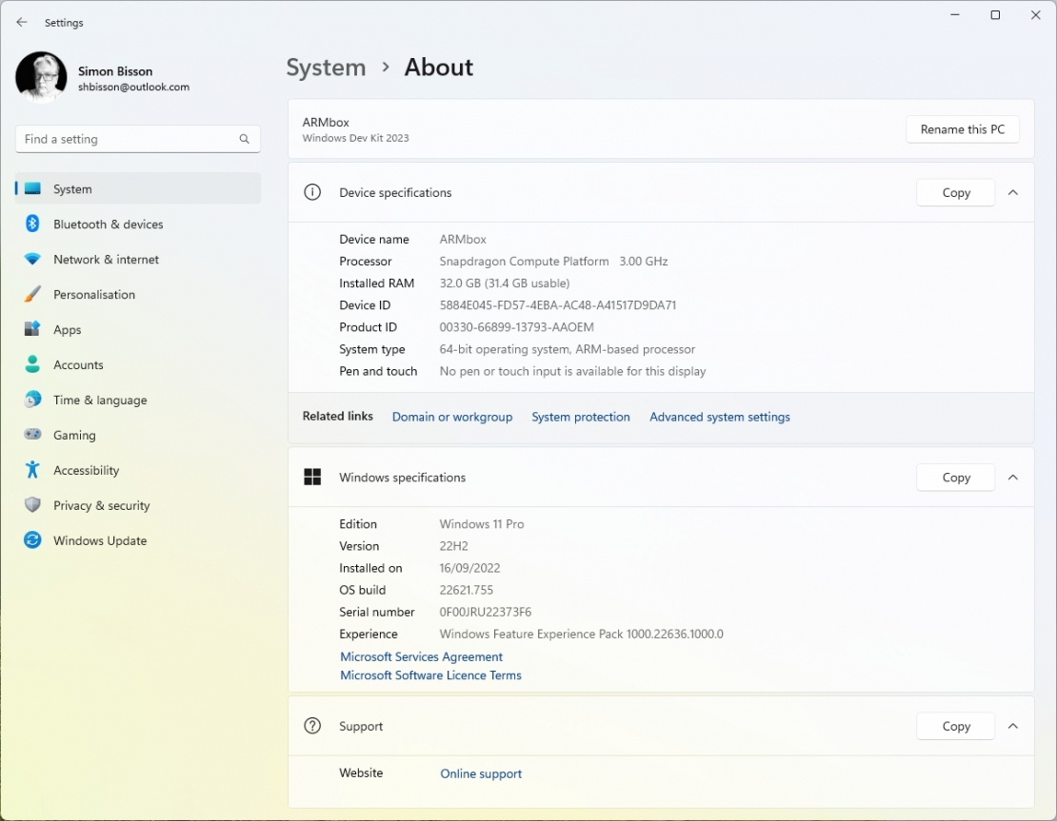Open Windows Update
This screenshot has width=1057, height=821.
(x=98, y=540)
